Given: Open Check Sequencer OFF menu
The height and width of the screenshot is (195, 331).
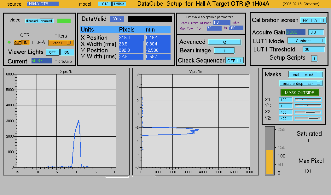Looking at the screenshot, I should pos(234,60).
